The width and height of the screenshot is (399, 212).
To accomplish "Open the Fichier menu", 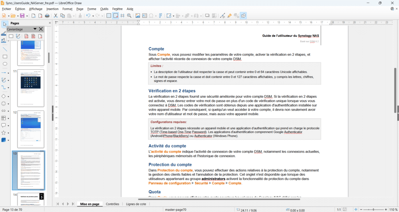I will point(7,9).
